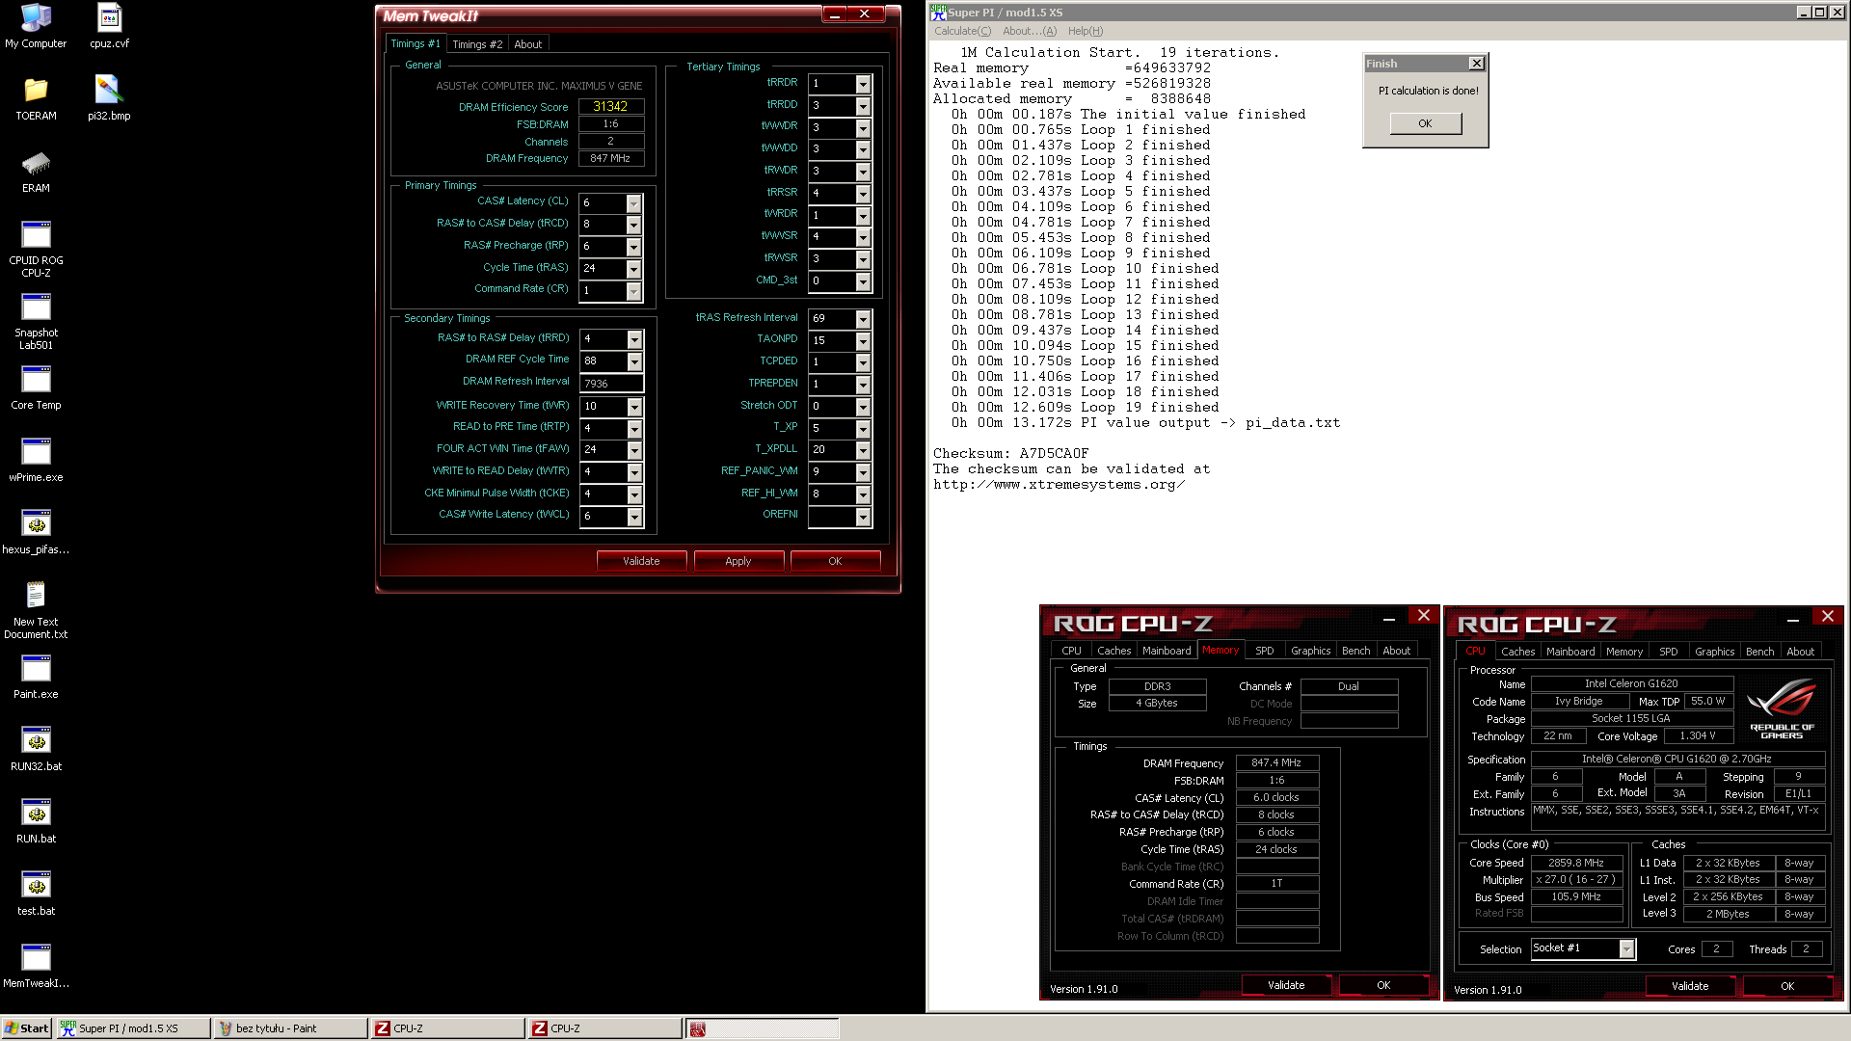Viewport: 1851px width, 1041px height.
Task: Open ERAM desktop icon
Action: click(x=36, y=171)
